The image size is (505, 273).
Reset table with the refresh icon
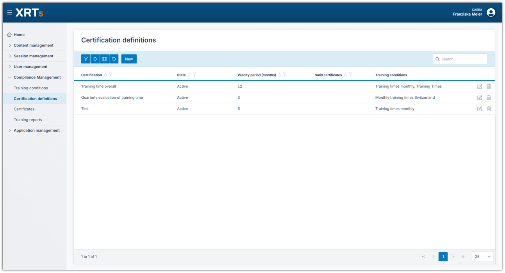[x=114, y=59]
